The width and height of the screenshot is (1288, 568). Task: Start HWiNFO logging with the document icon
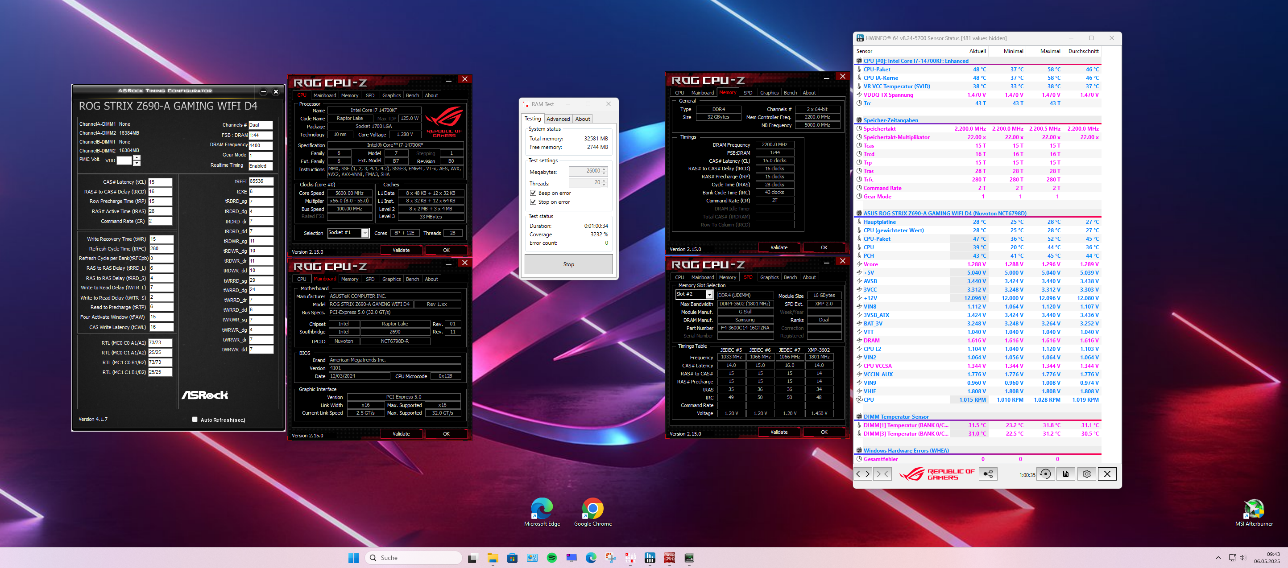[x=1065, y=474]
